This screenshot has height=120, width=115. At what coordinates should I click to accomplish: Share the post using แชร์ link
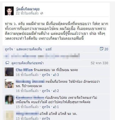point(49,49)
